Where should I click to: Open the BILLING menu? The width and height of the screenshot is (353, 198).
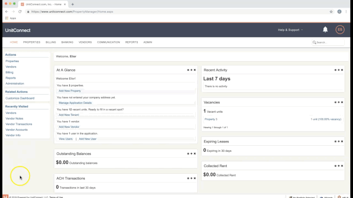pyautogui.click(x=51, y=42)
